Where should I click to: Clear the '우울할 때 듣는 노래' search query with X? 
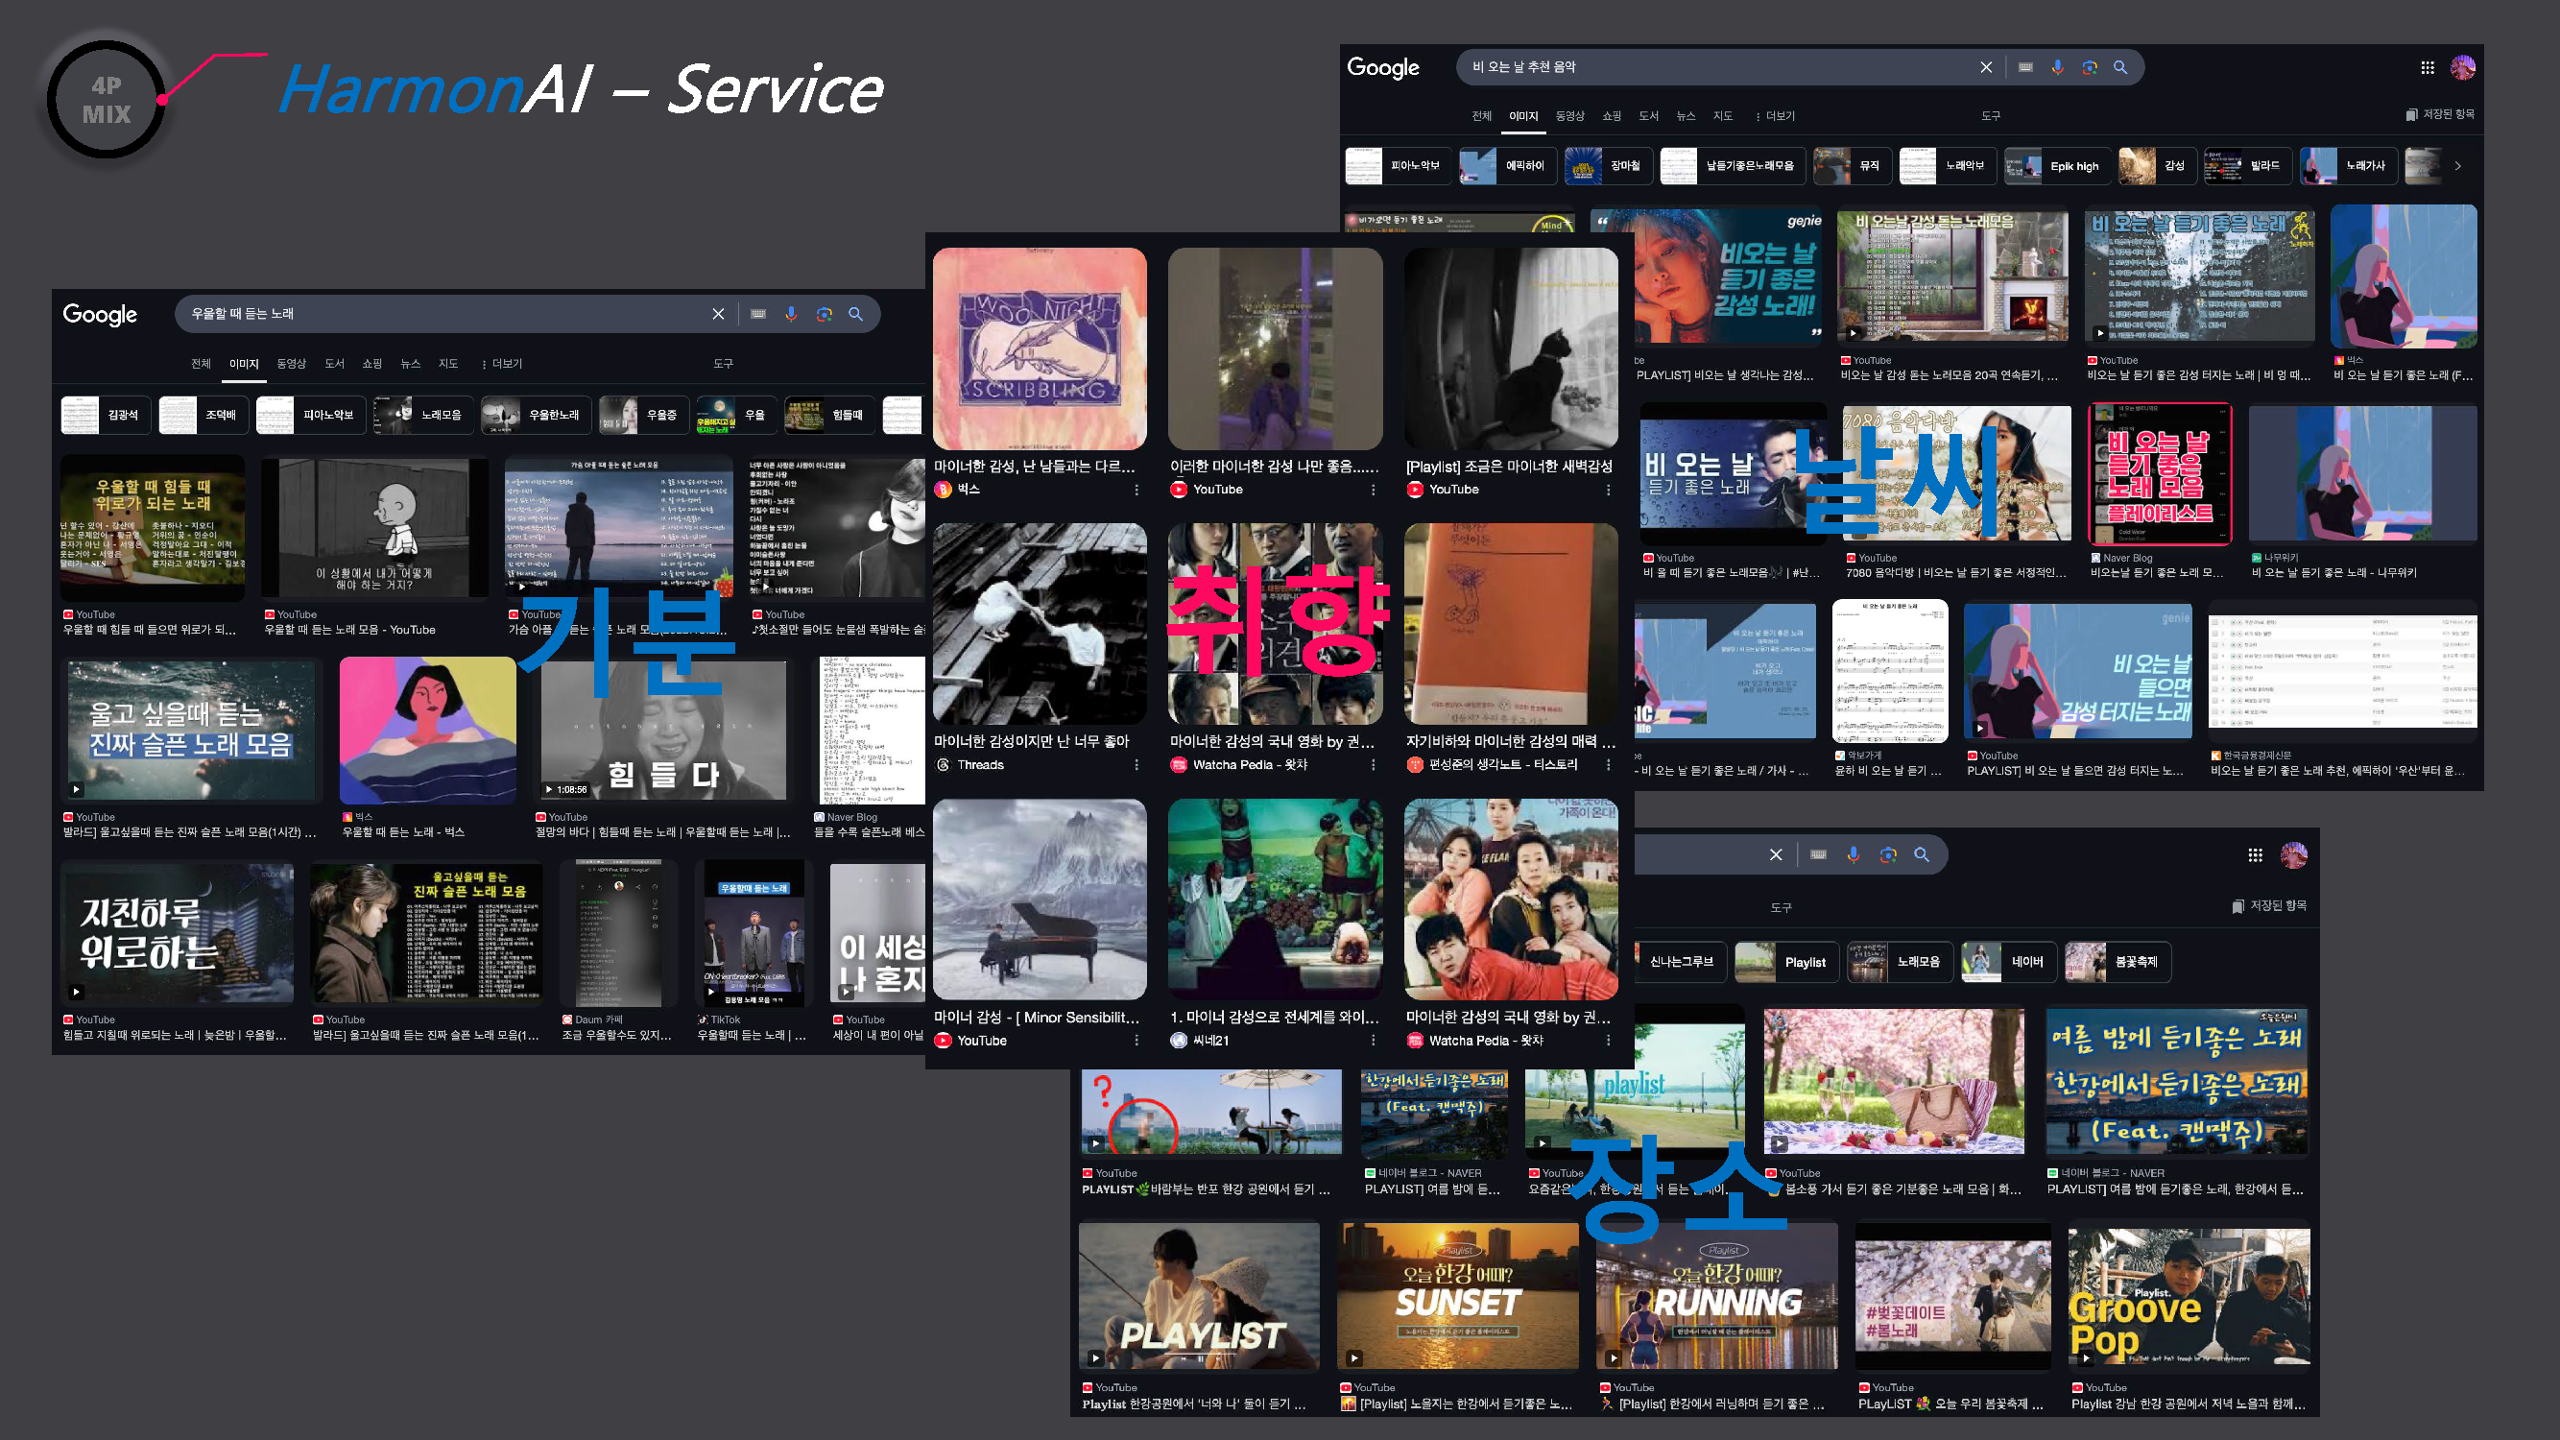pyautogui.click(x=718, y=314)
